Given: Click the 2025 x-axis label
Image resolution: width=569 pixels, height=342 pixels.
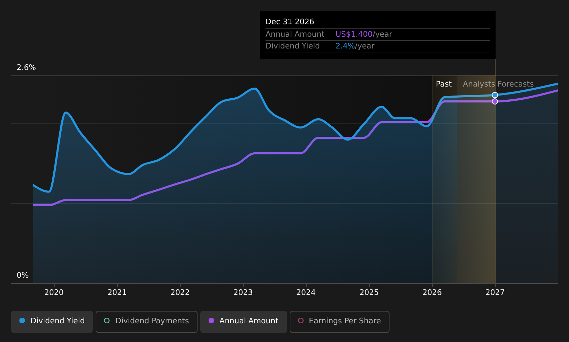Looking at the screenshot, I should (x=369, y=292).
